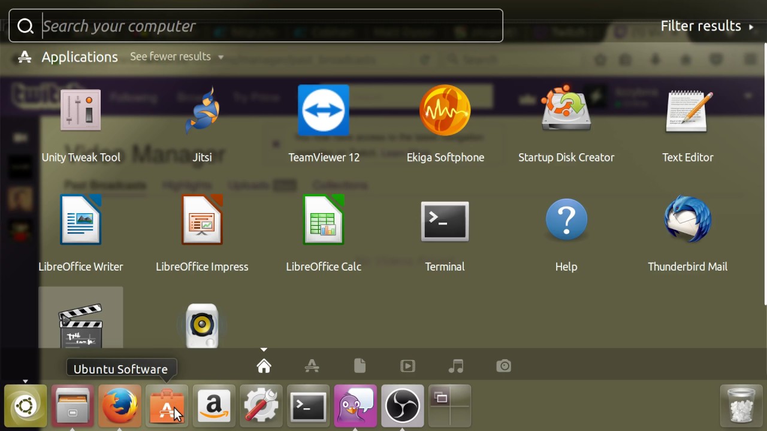The height and width of the screenshot is (431, 767).
Task: Switch to the Music lens
Action: coord(456,366)
